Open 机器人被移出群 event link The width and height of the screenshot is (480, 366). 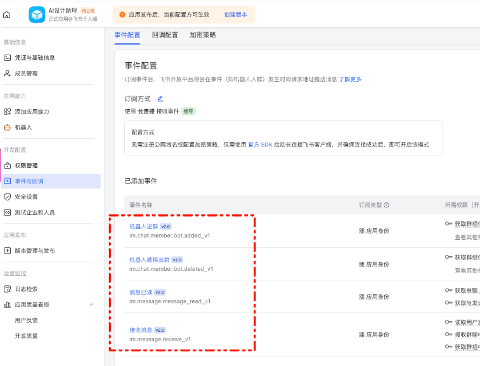[x=150, y=259]
